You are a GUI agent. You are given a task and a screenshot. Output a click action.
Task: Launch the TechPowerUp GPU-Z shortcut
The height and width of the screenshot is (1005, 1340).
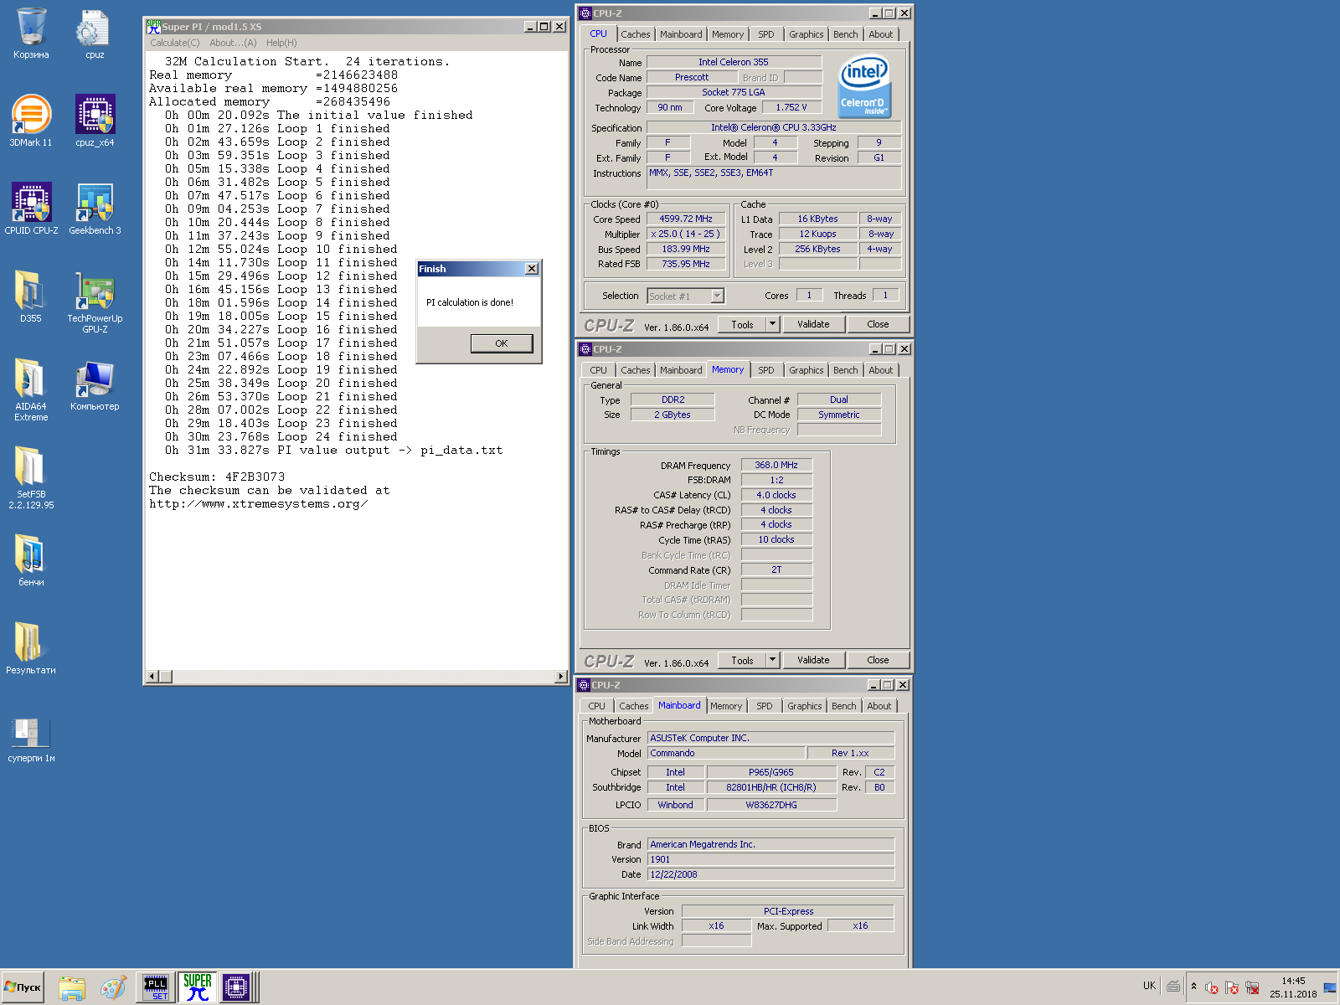click(95, 302)
